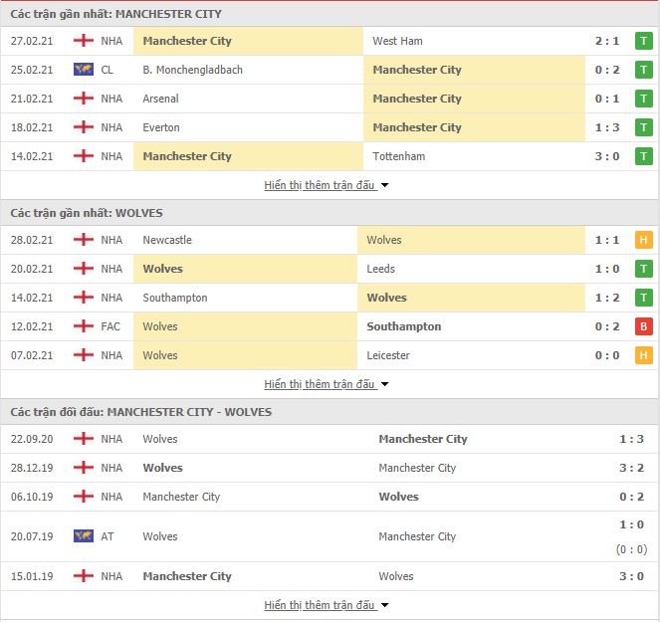
Task: Click the Champions League flag icon for 25.02.21
Action: pyautogui.click(x=84, y=70)
